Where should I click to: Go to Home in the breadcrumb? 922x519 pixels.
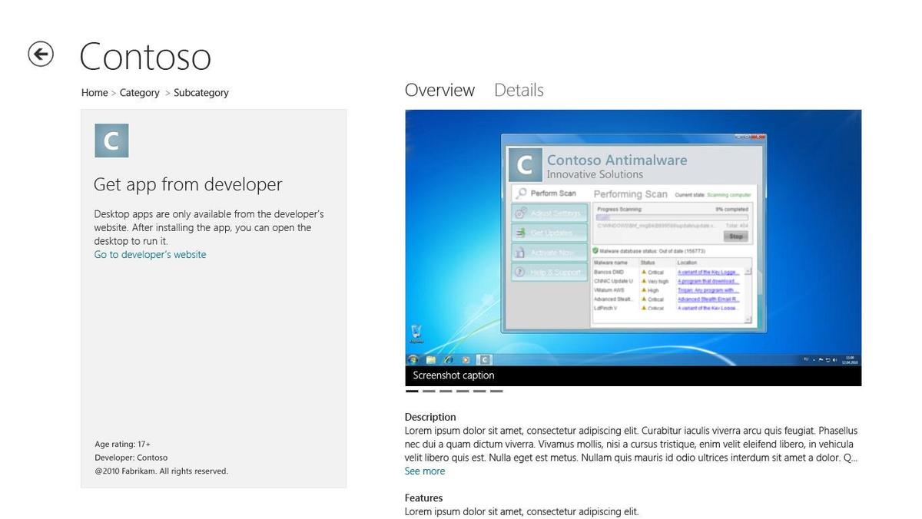95,93
